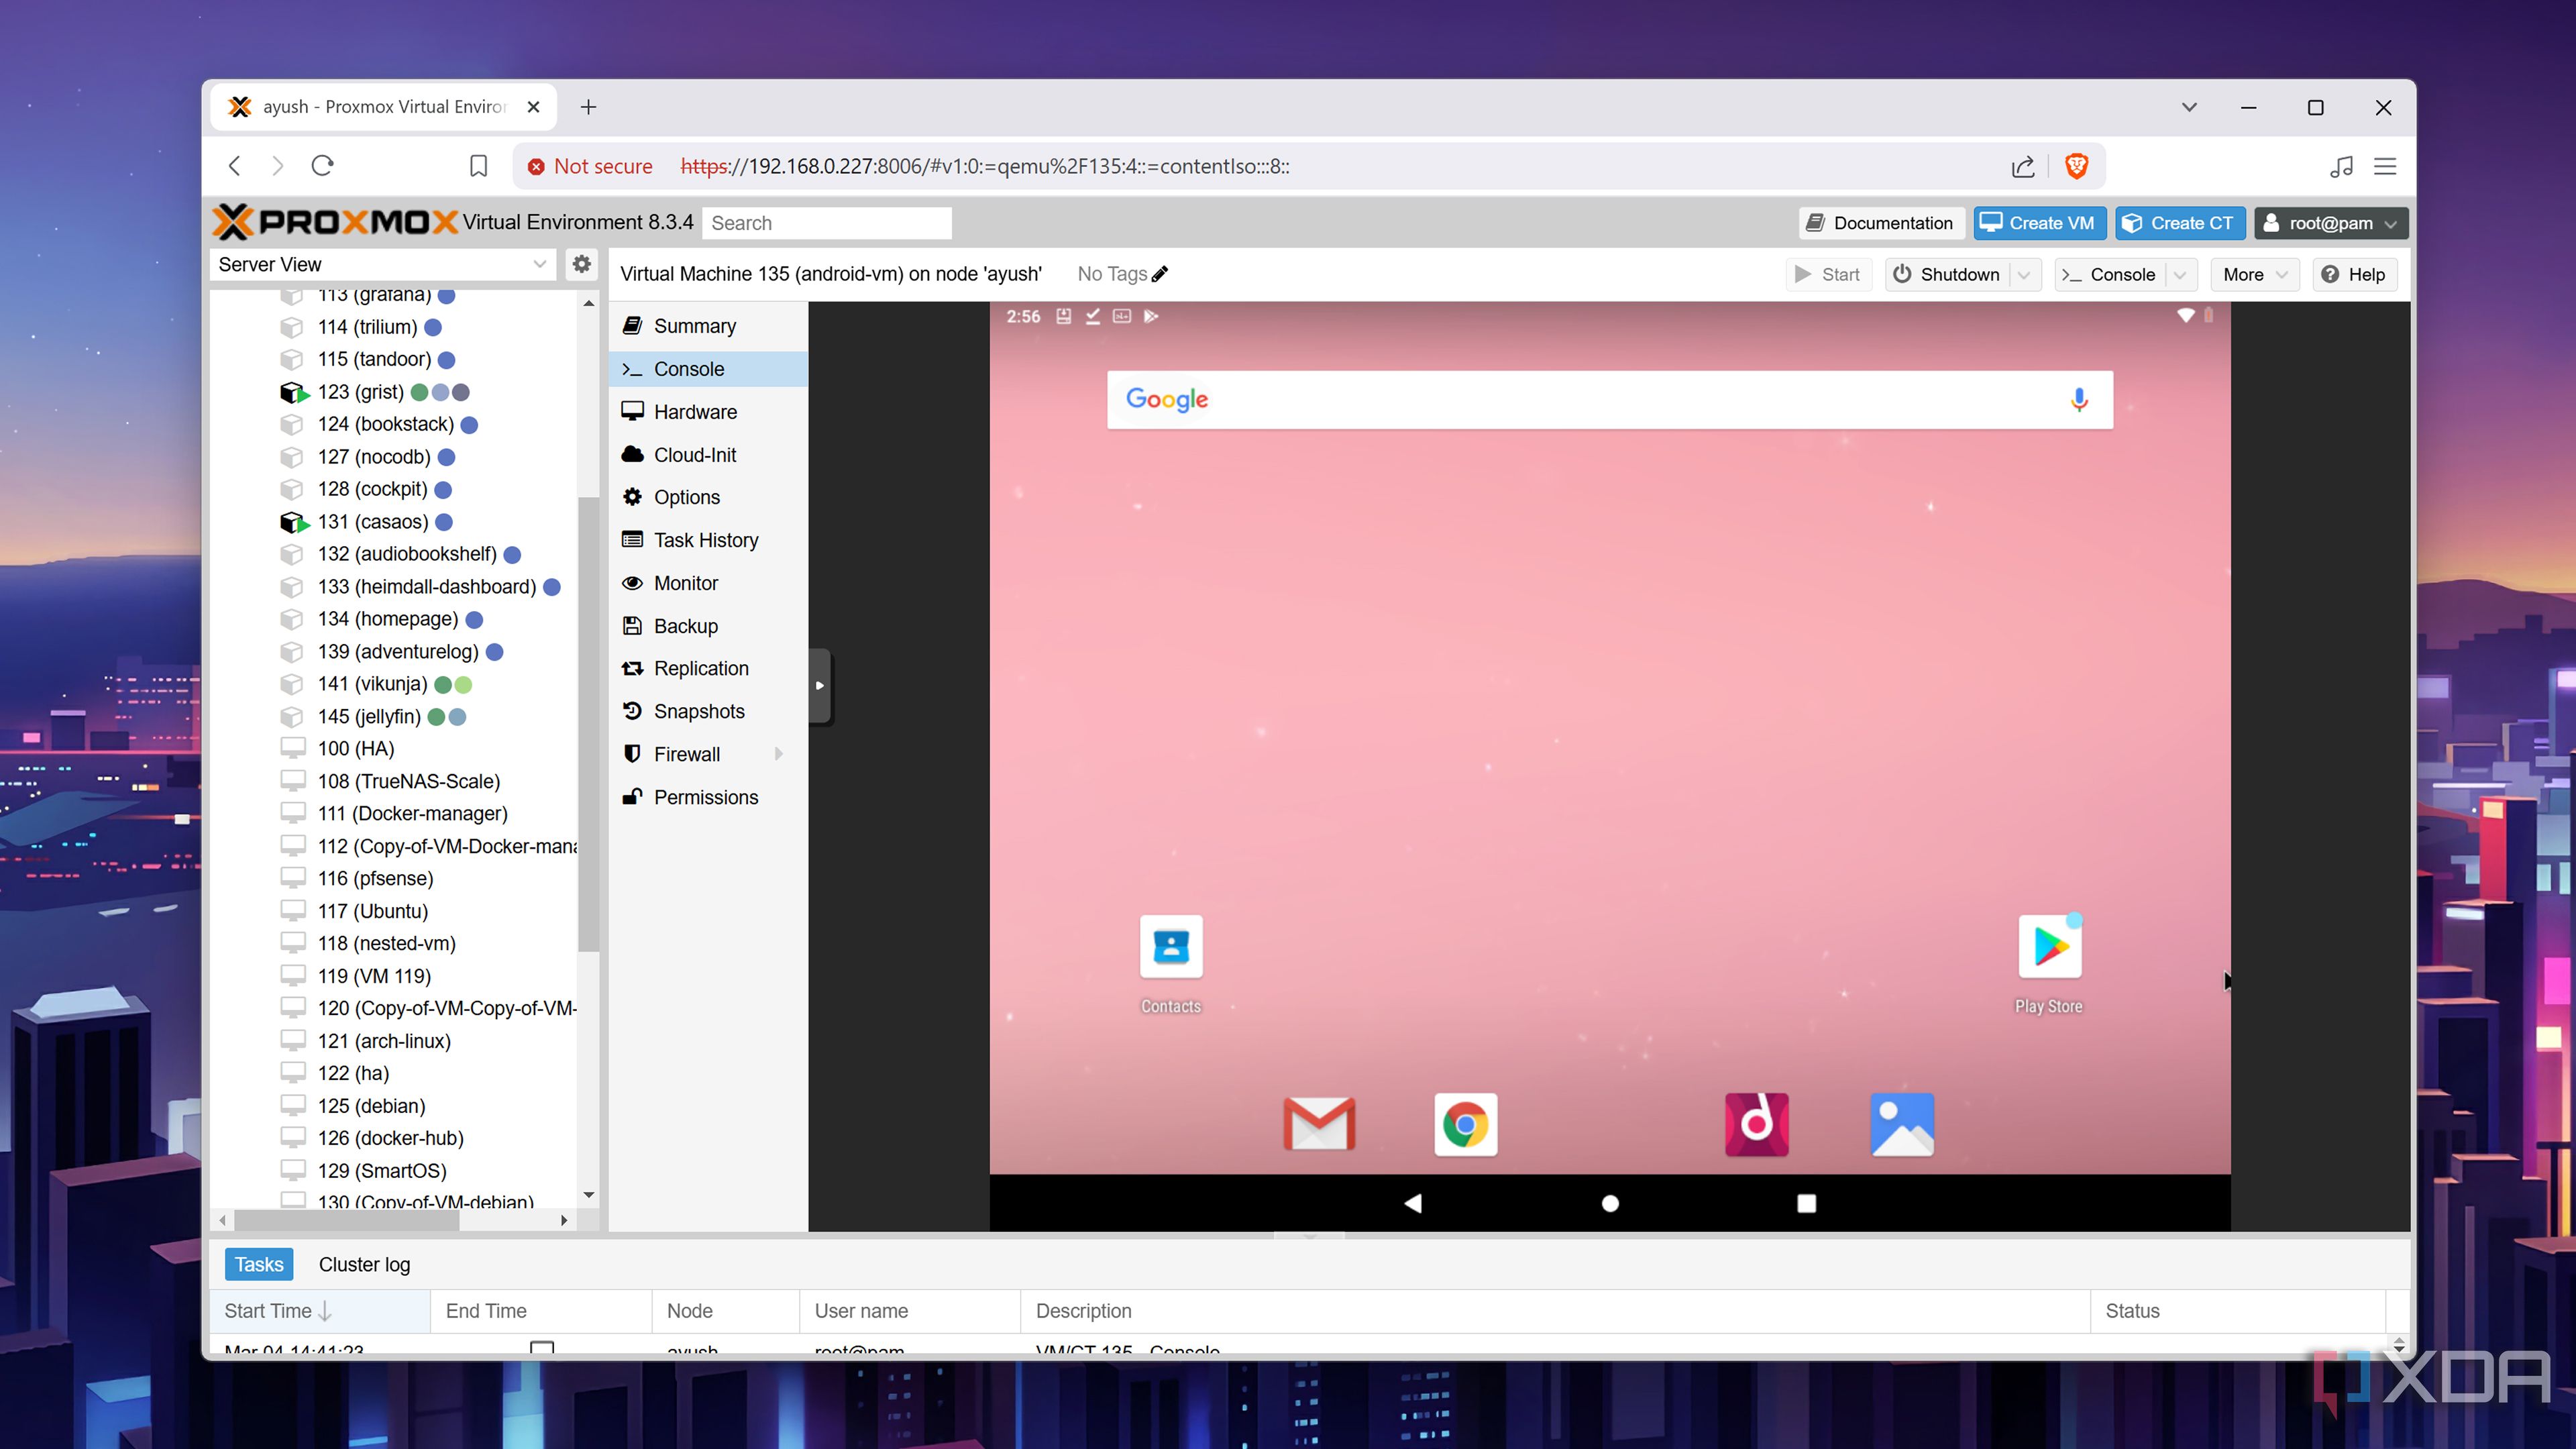Reload the browser page
Screen dimensions: 2576x1449
pyautogui.click(x=322, y=166)
